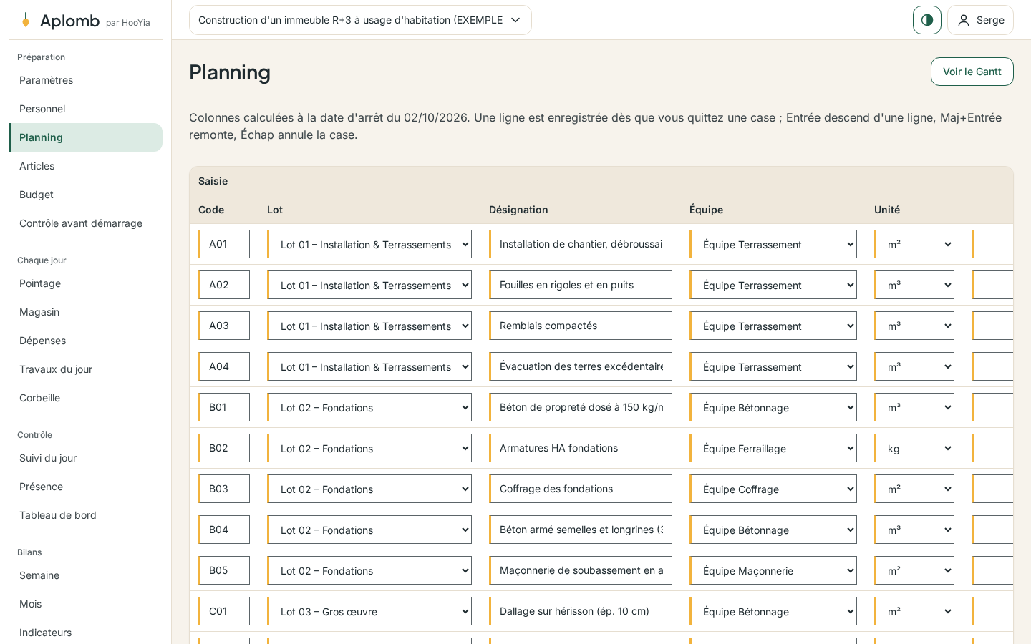This screenshot has width=1031, height=644.
Task: Open Dépenses section
Action: click(x=85, y=341)
